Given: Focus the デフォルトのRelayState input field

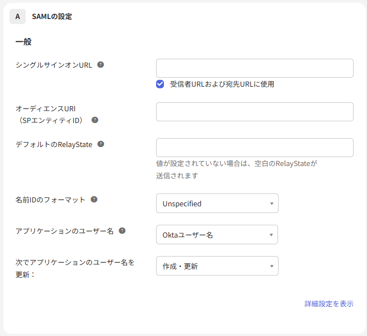Looking at the screenshot, I should tap(255, 148).
